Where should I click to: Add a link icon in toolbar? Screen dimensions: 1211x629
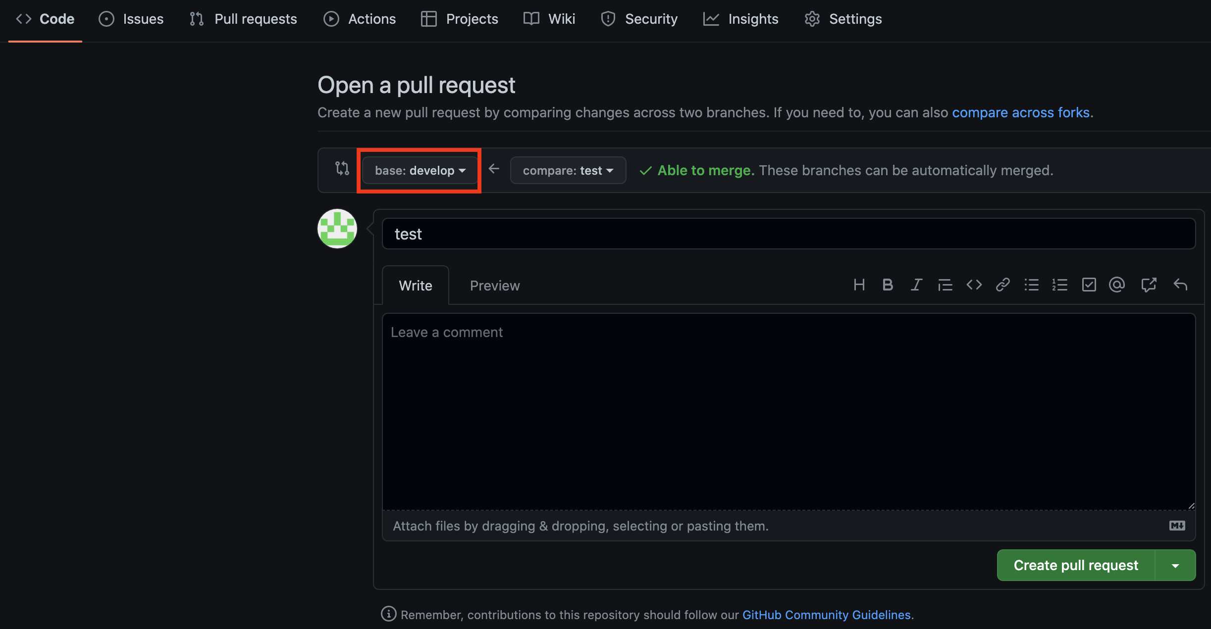coord(1002,285)
